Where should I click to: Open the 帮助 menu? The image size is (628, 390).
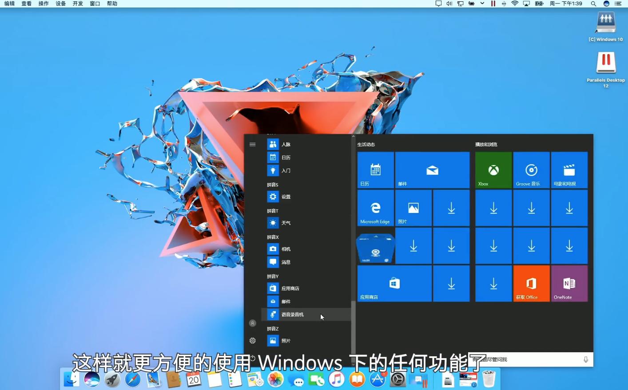[x=111, y=4]
